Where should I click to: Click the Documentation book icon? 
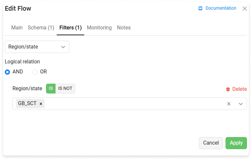click(200, 8)
